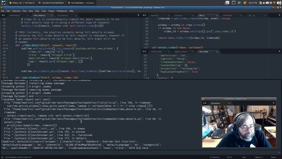The height and width of the screenshot is (159, 282).
Task: Open tab list dropdown of lower-right editor pane
Action: point(279,51)
